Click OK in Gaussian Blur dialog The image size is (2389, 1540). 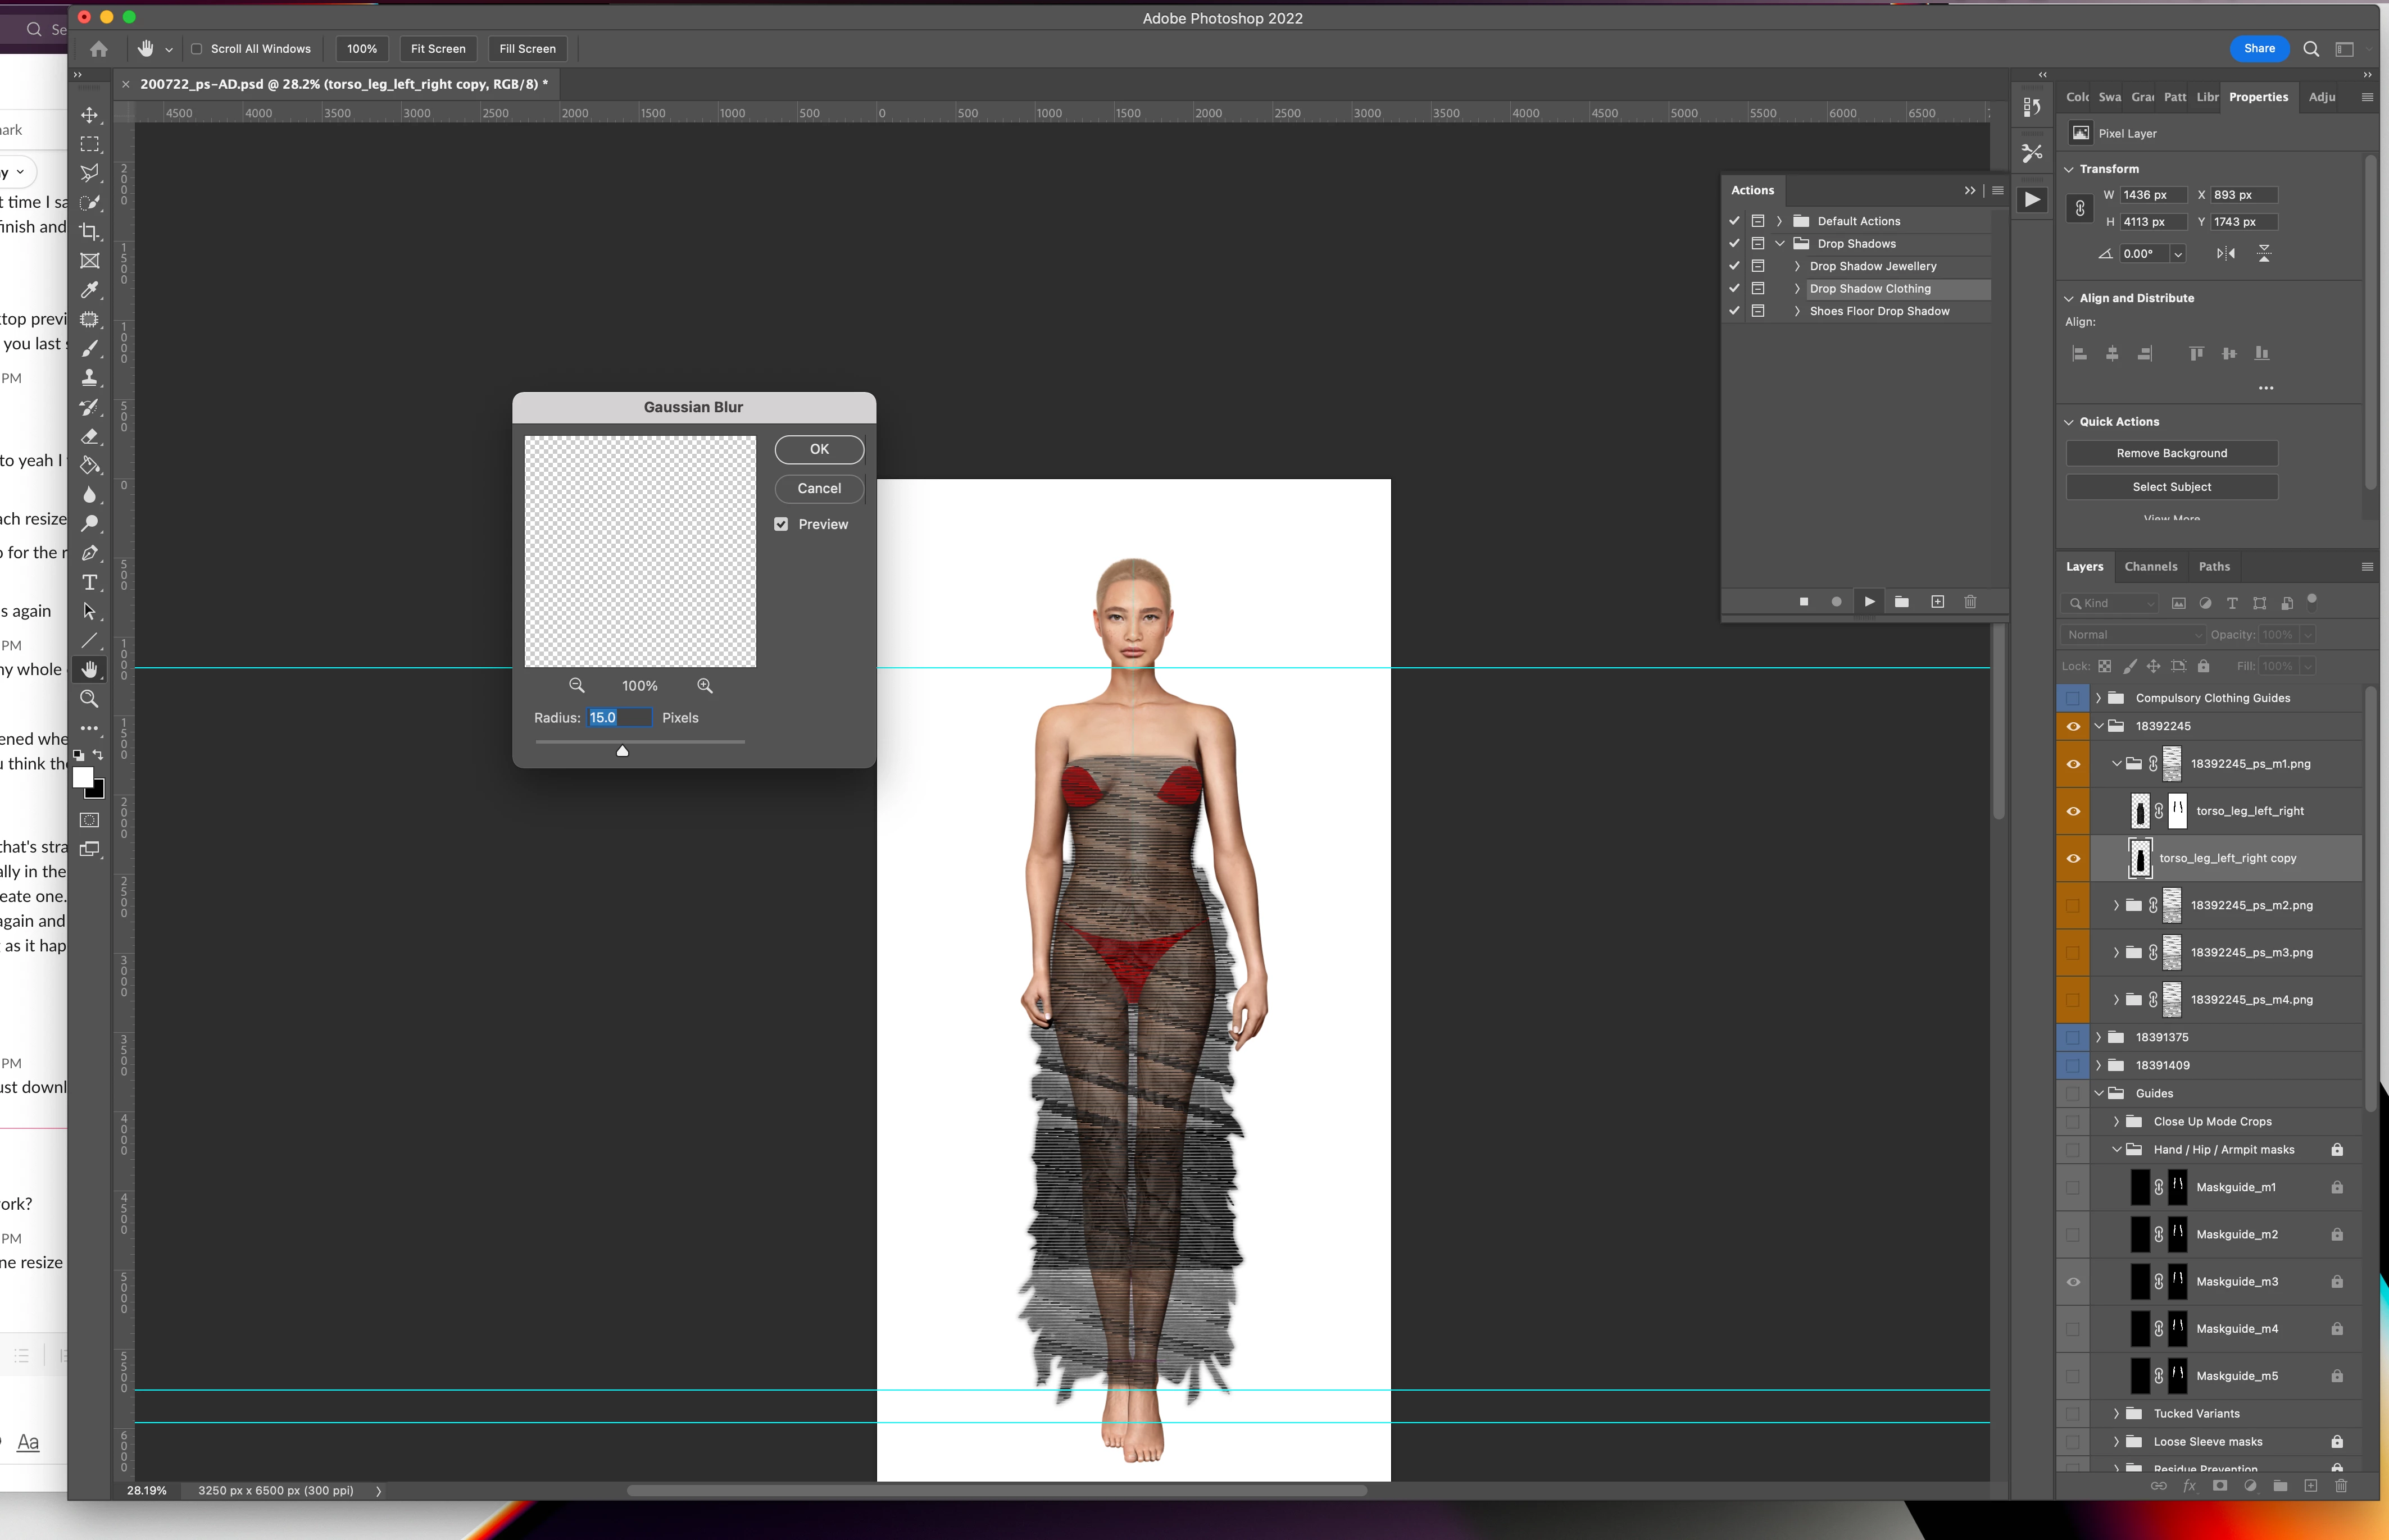(x=819, y=449)
